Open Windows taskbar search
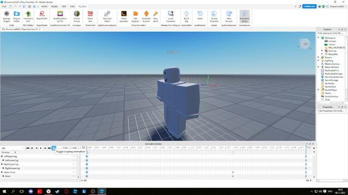The width and height of the screenshot is (348, 195). [13, 191]
